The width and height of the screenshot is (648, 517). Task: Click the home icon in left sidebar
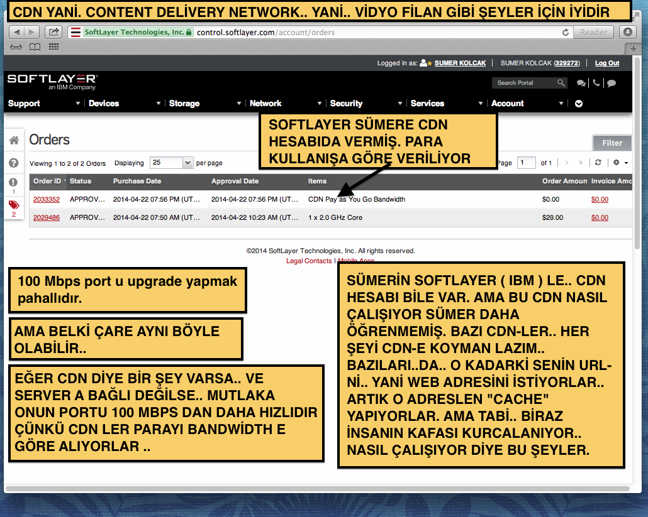[x=14, y=140]
